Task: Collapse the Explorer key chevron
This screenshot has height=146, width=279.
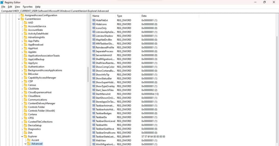Action: coord(22,136)
